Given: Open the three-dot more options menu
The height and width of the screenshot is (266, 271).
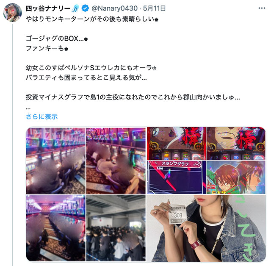Looking at the screenshot, I should pos(262,8).
